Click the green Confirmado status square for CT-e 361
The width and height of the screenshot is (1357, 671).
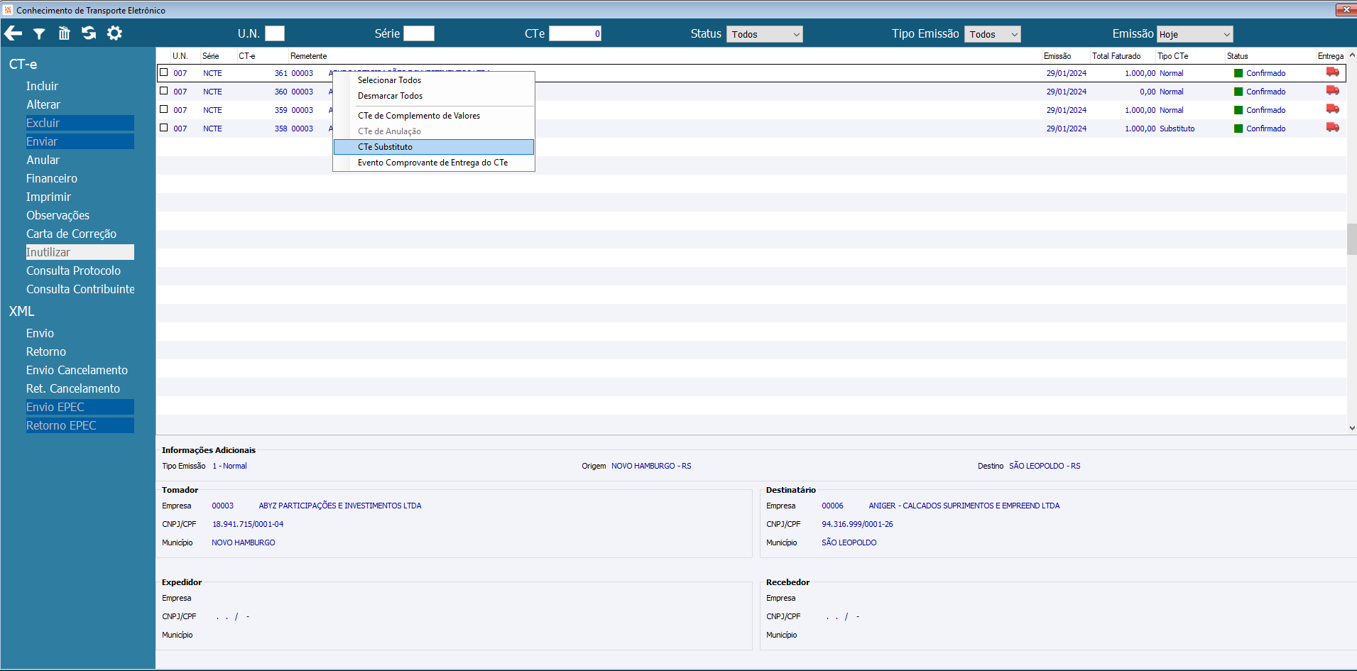click(1238, 73)
